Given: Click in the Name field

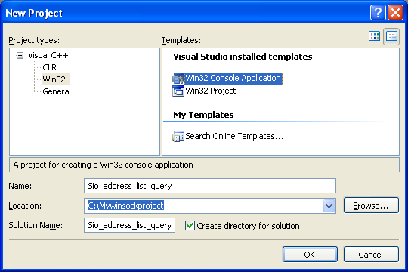Looking at the screenshot, I should [210, 186].
